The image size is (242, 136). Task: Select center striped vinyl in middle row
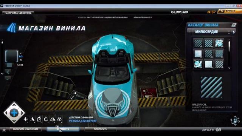208,54
